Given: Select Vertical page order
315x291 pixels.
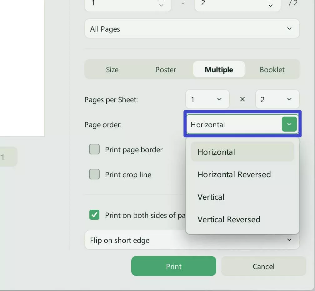Looking at the screenshot, I should 211,197.
